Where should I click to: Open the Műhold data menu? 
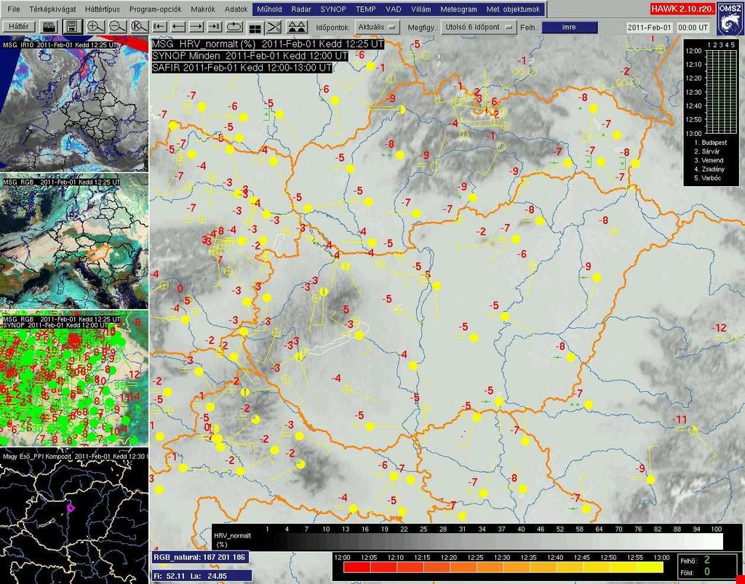270,9
